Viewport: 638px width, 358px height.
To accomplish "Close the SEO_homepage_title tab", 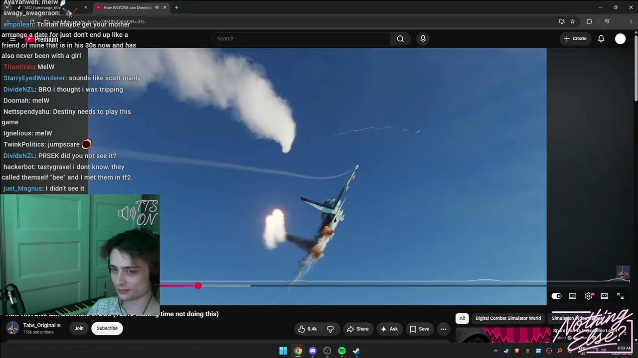I will tap(85, 7).
